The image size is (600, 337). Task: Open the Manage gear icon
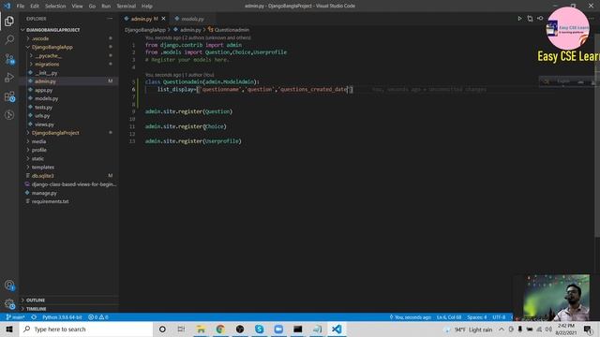(9, 304)
